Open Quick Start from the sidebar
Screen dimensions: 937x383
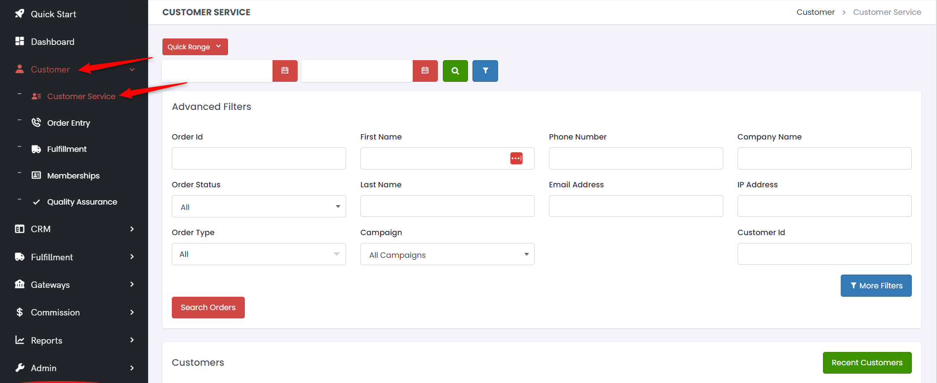click(x=53, y=14)
